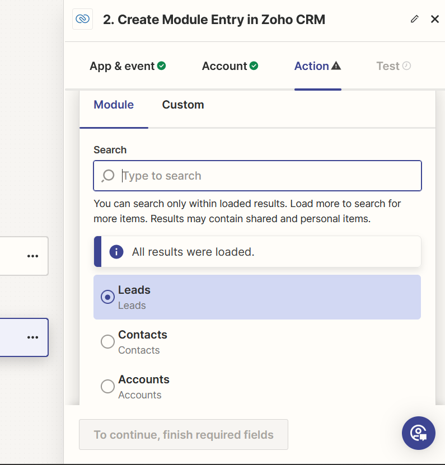Choose the Contacts module option

click(107, 342)
